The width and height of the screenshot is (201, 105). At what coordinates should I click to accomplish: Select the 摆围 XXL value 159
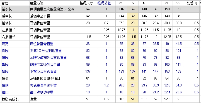point(178,71)
